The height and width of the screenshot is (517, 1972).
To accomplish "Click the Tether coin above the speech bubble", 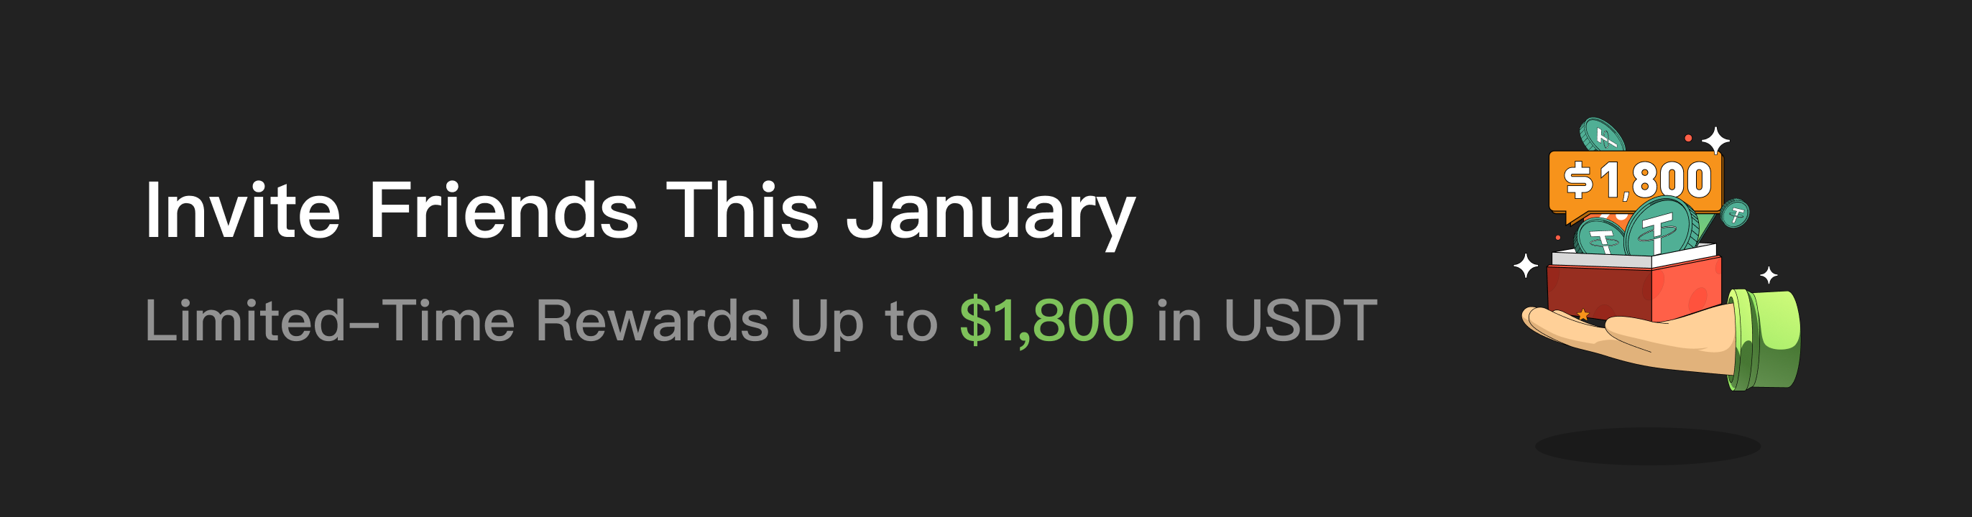I will tap(1601, 136).
